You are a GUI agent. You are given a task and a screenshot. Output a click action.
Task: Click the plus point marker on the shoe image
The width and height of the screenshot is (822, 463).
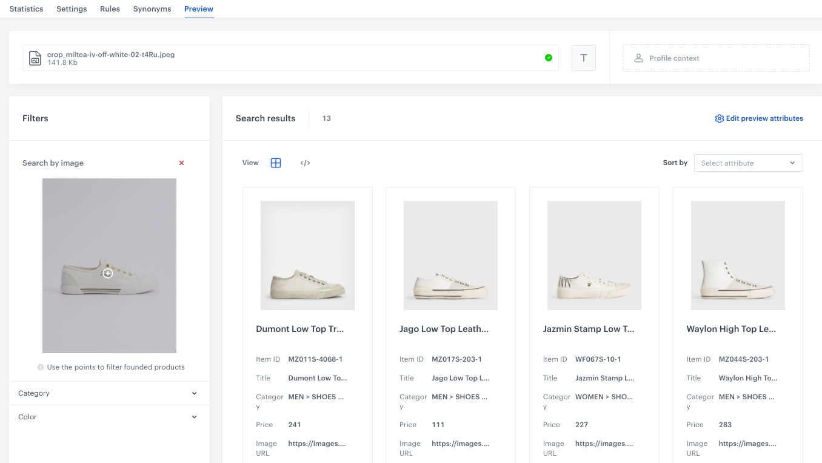click(108, 274)
